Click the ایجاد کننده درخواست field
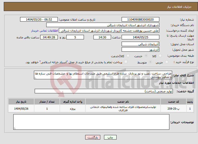198x144 pixels. click(x=109, y=31)
